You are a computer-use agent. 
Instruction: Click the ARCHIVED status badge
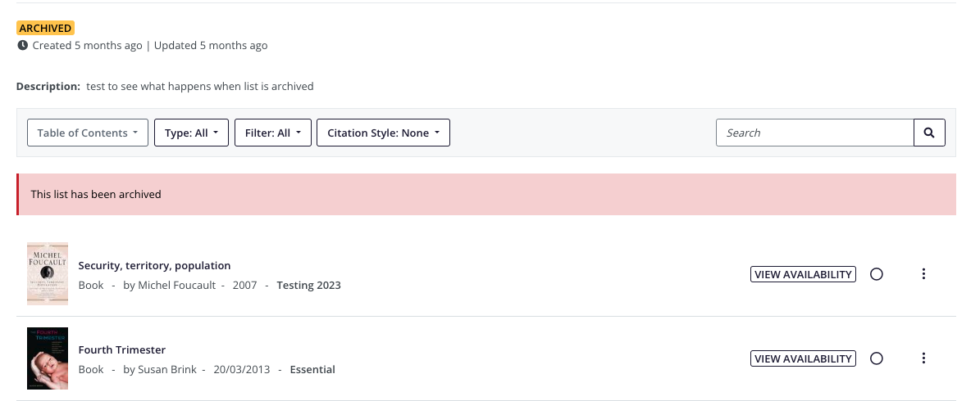coord(45,28)
